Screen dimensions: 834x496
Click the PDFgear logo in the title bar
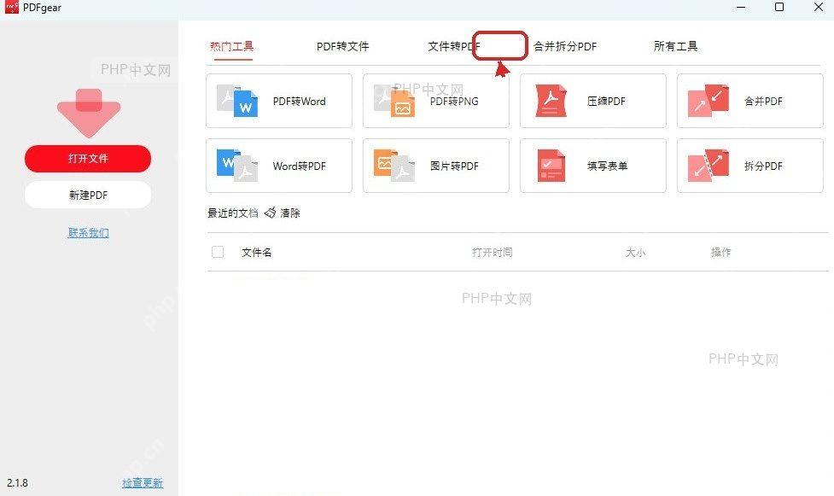click(x=12, y=7)
